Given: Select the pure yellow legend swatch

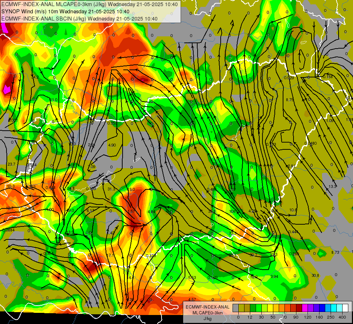Looking at the screenshot, I should (x=270, y=308).
